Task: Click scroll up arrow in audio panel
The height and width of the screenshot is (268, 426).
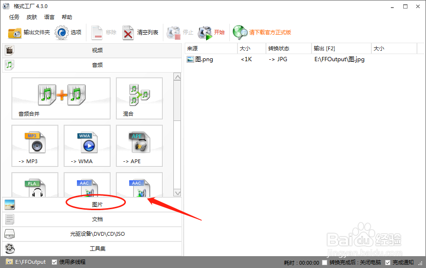Action: point(178,77)
